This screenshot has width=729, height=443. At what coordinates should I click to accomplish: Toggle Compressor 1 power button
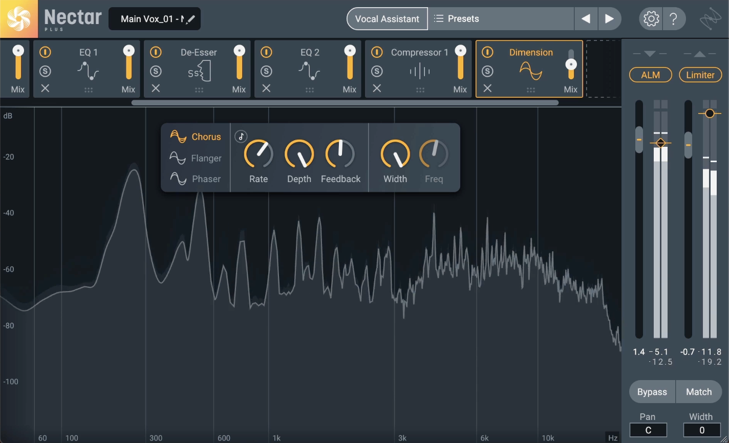377,52
